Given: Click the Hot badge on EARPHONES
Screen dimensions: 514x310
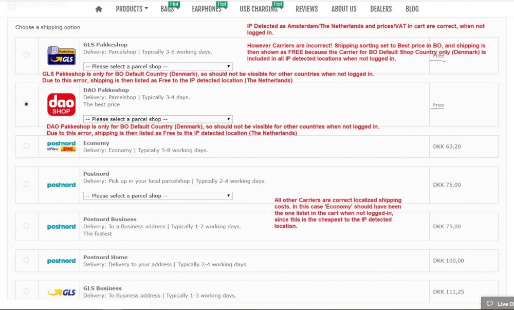Looking at the screenshot, I should pyautogui.click(x=222, y=4).
